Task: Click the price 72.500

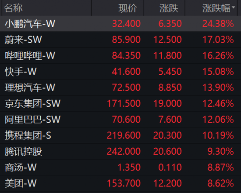Action: pyautogui.click(x=126, y=87)
